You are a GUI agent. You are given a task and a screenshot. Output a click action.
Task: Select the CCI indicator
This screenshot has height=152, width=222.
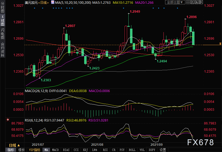76,150
